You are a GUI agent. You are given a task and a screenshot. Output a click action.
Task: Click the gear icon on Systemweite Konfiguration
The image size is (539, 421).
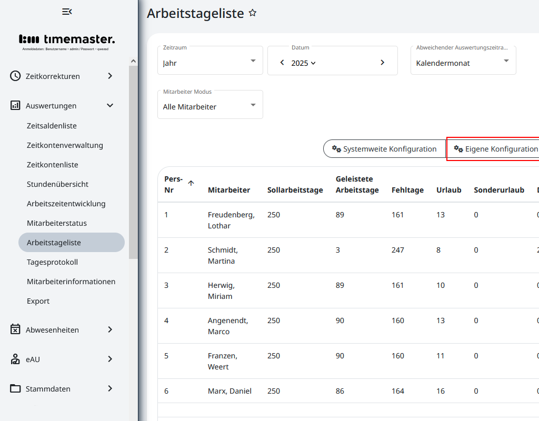tap(336, 149)
